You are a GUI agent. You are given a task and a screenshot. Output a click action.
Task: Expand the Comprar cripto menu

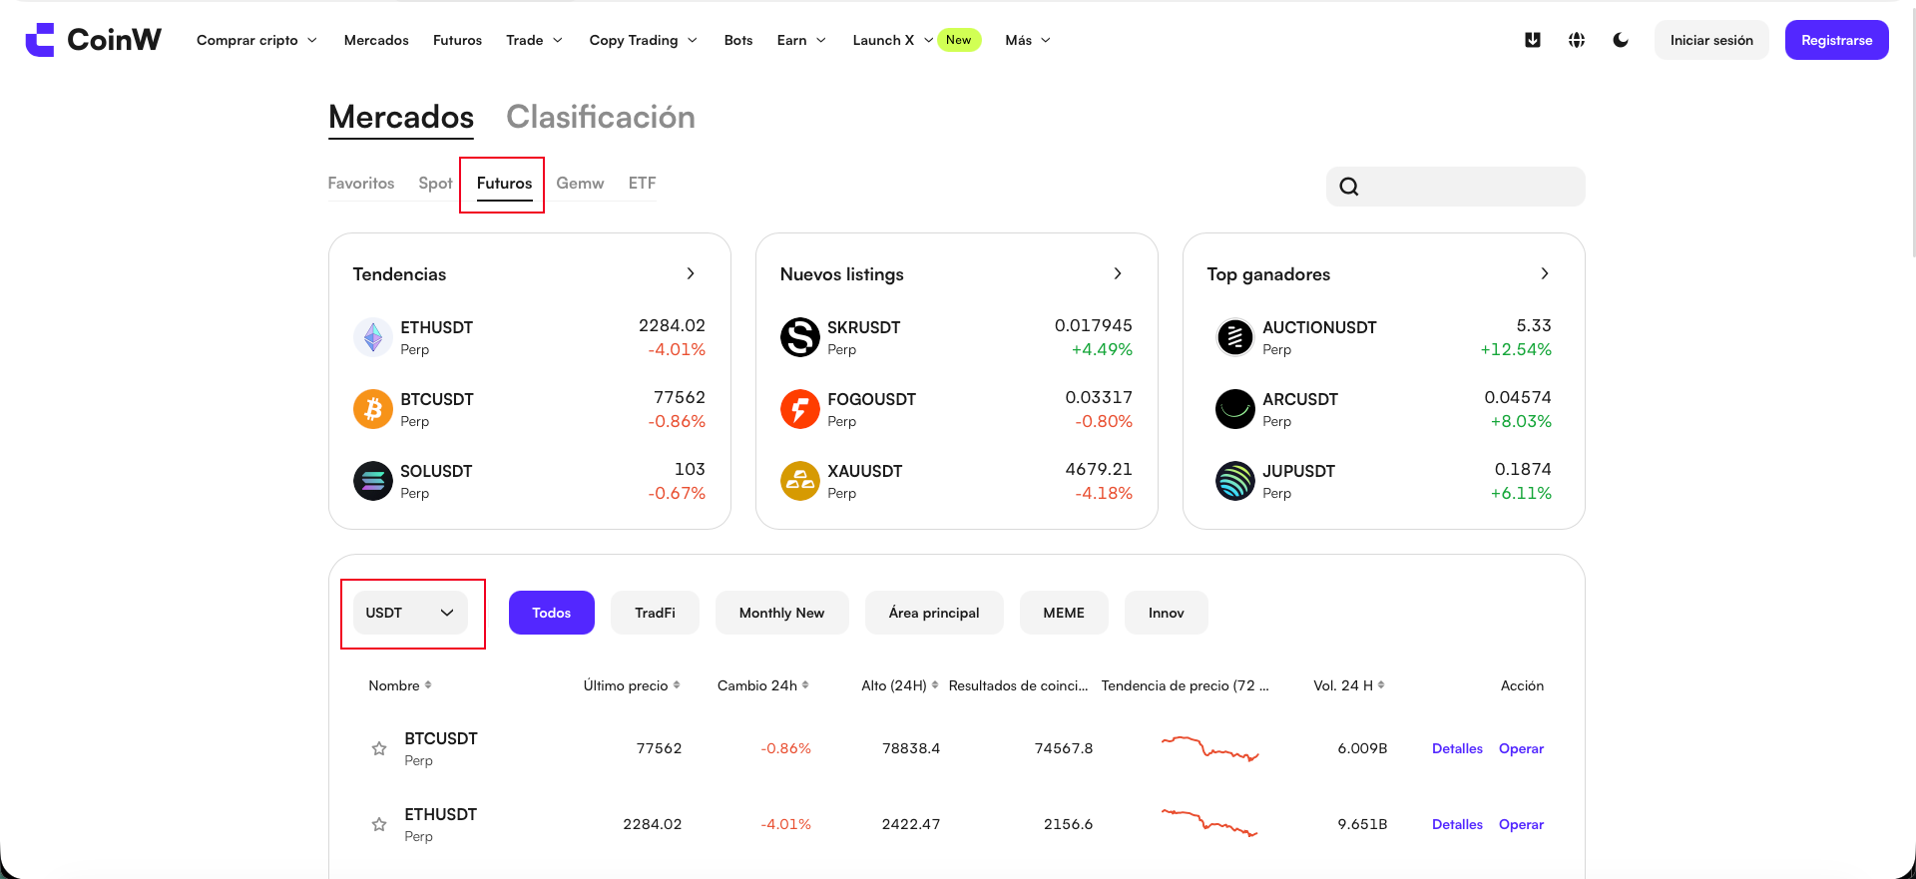coord(256,40)
